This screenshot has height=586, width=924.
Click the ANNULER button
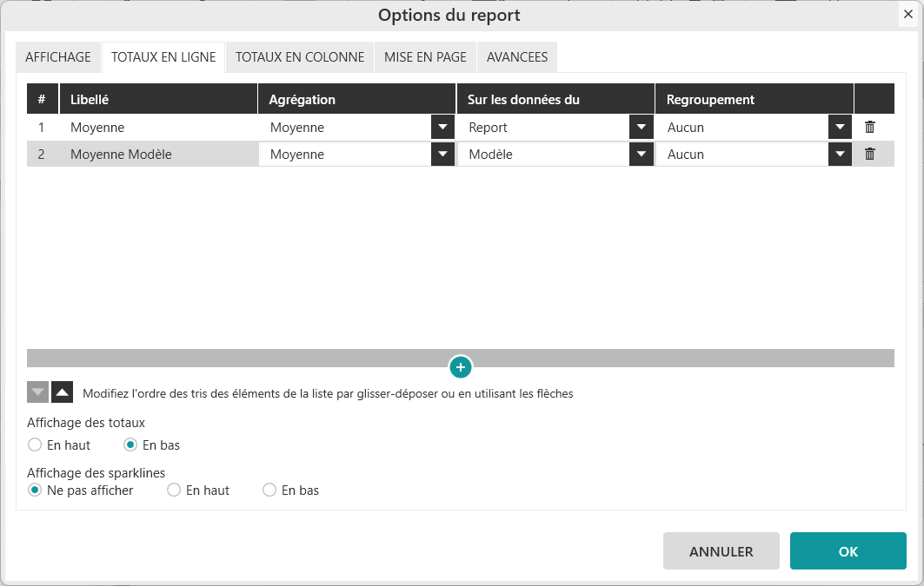(x=721, y=551)
